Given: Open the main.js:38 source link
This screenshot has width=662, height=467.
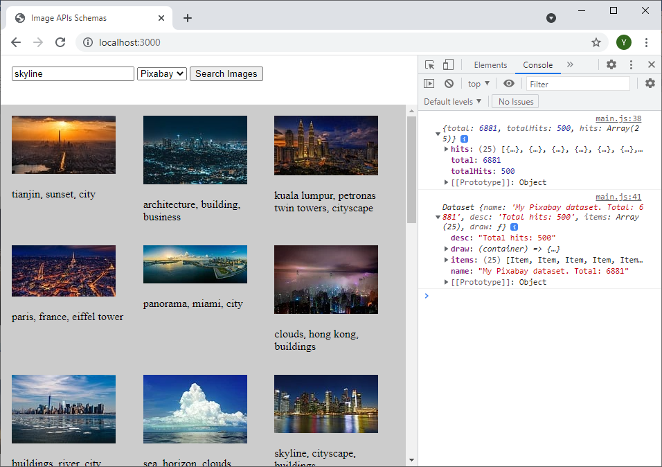Looking at the screenshot, I should (618, 118).
